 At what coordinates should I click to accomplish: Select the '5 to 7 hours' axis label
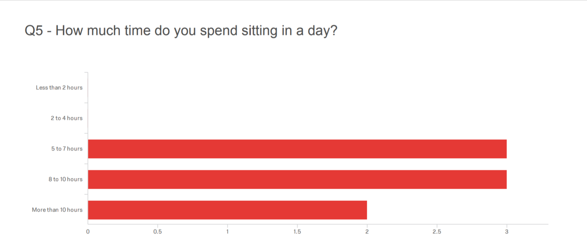[67, 149]
